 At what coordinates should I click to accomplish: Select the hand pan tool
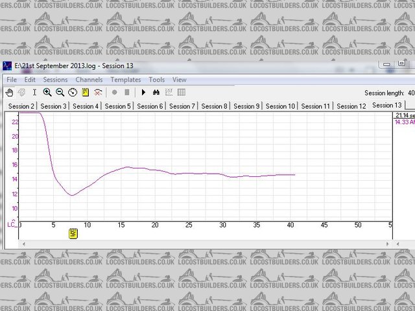tap(9, 93)
